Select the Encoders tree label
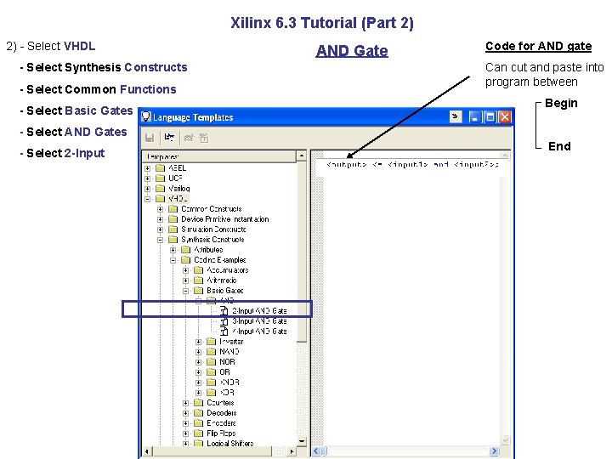Image resolution: width=612 pixels, height=459 pixels. click(x=221, y=422)
